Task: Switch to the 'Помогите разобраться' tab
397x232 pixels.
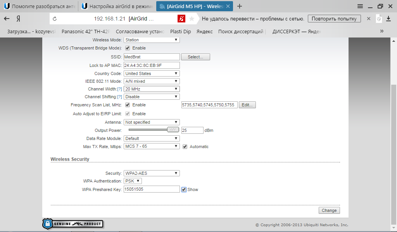Action: 40,6
